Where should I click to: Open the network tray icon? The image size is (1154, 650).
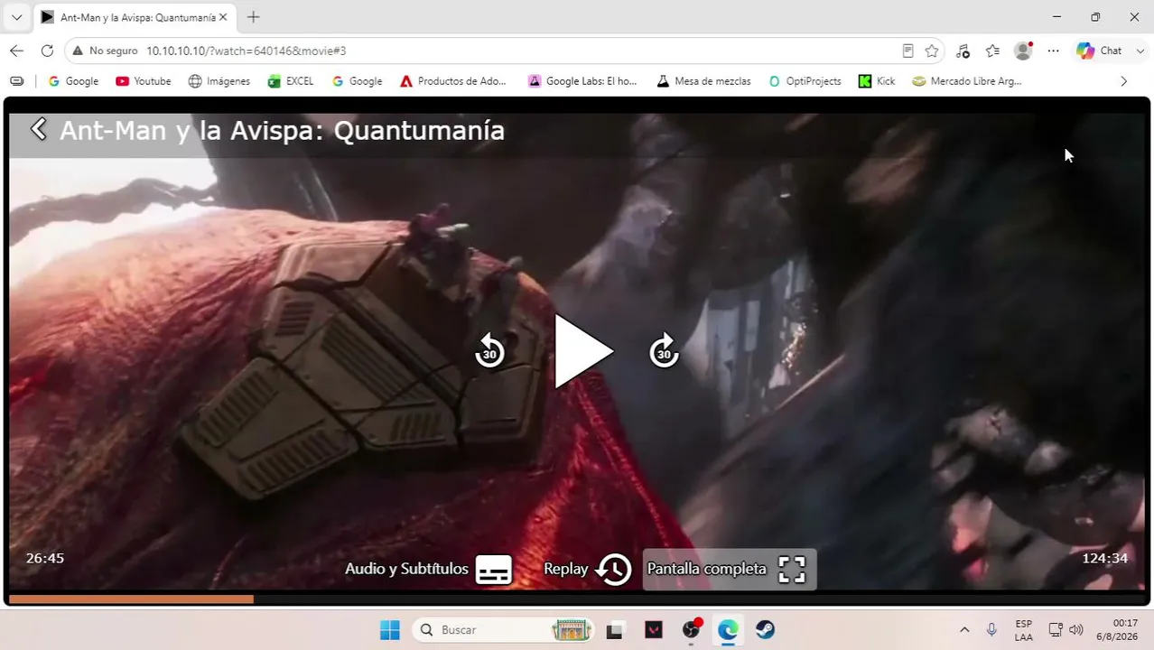(1055, 629)
